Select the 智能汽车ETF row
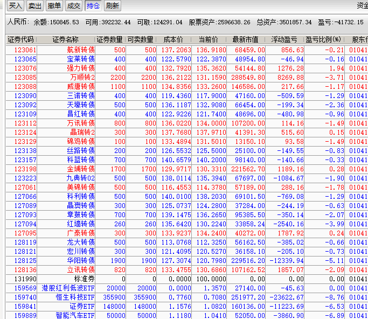 75,315
